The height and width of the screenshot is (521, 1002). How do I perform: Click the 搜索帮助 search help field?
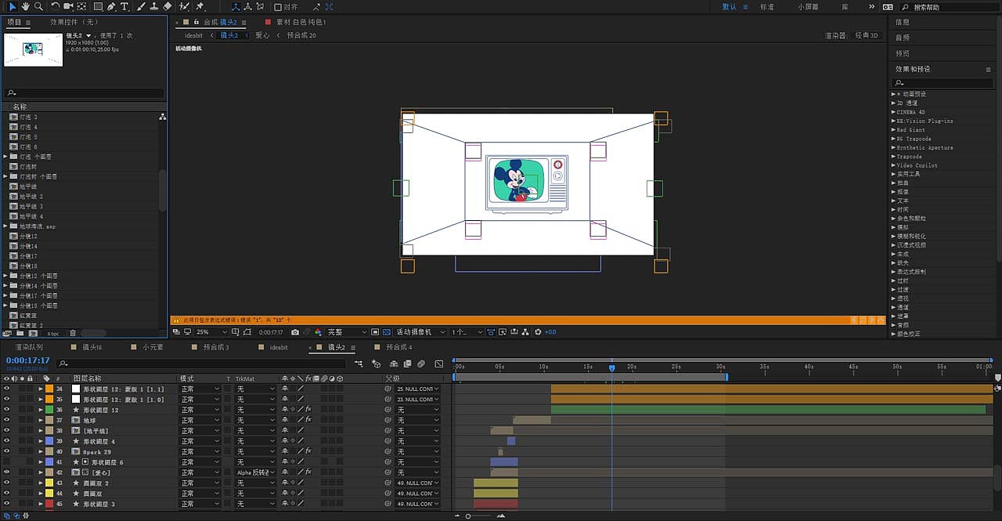(x=950, y=7)
